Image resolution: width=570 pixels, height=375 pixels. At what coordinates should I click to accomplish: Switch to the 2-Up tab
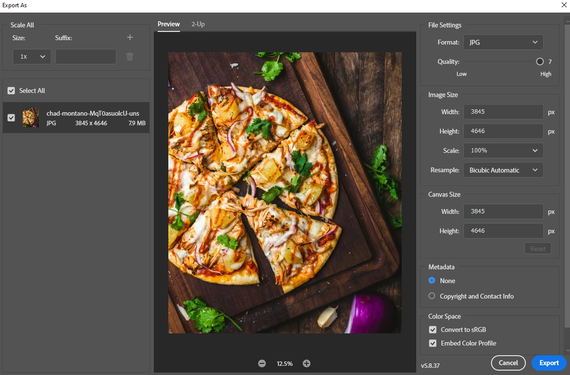point(198,24)
